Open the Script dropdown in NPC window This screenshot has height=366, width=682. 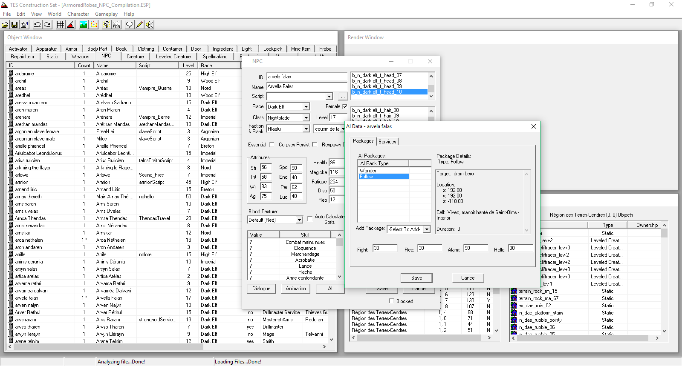pyautogui.click(x=329, y=97)
